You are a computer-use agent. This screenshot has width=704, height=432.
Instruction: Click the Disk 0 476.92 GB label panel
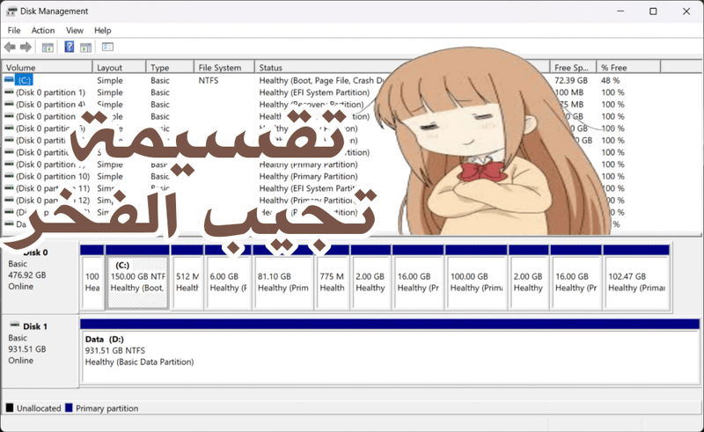coord(40,276)
